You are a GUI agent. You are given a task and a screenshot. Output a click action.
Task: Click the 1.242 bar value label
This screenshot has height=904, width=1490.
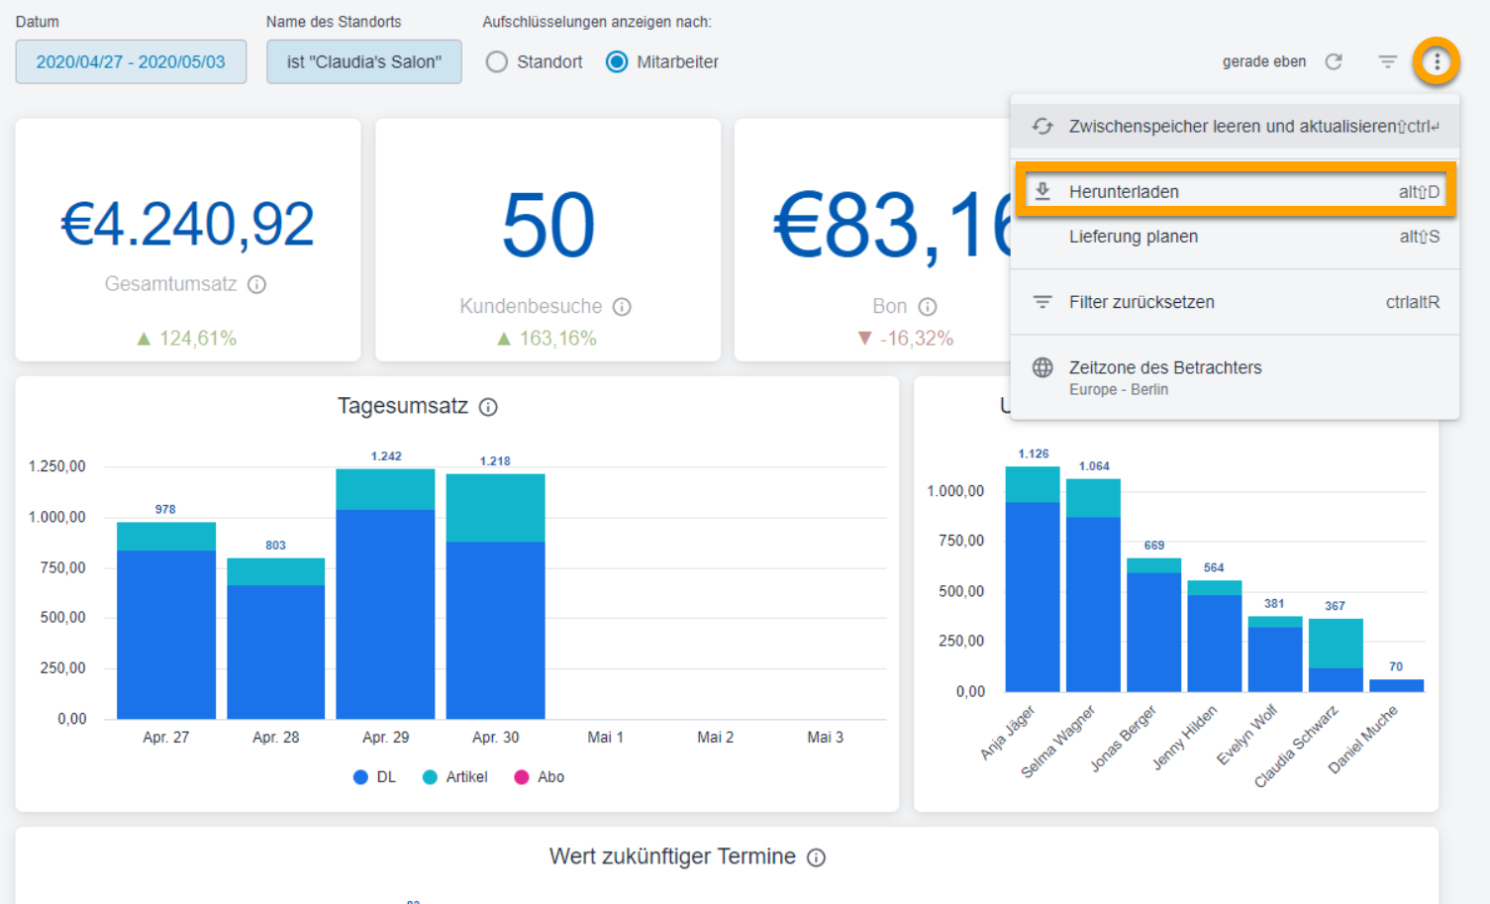click(386, 456)
